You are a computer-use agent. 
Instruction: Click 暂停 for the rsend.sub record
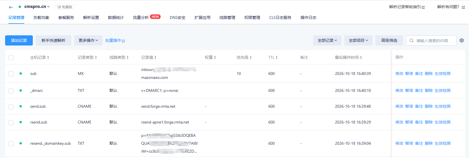409,122
